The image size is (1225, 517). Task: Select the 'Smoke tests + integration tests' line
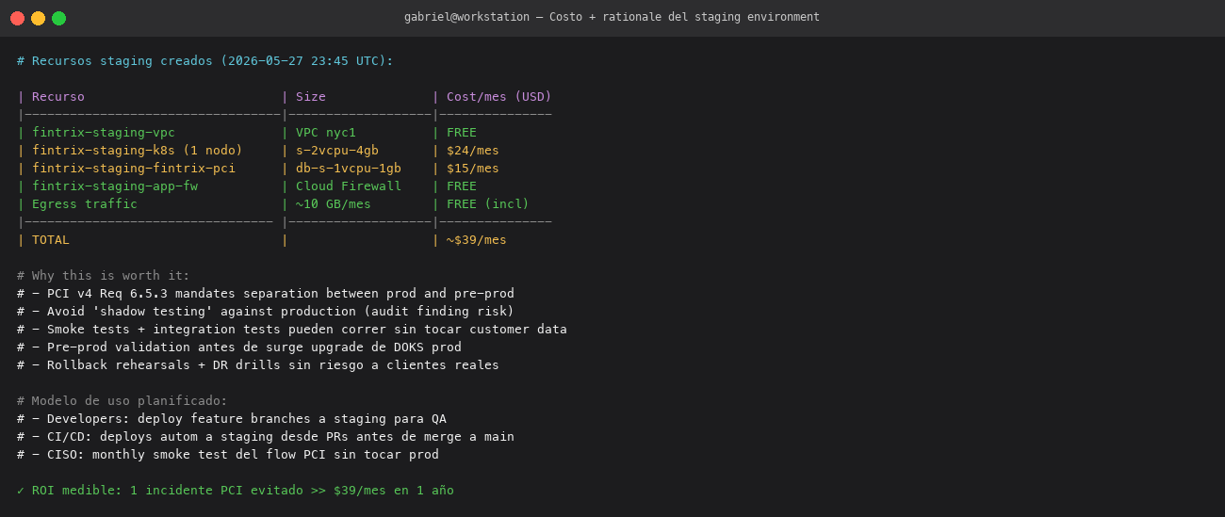point(292,330)
